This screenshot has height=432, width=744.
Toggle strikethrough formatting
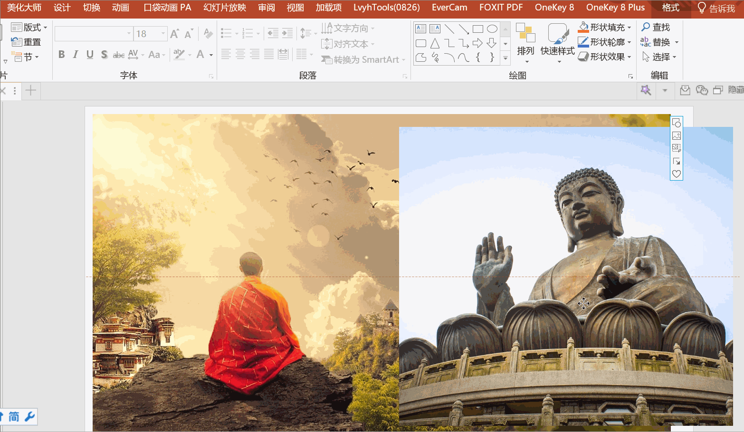pyautogui.click(x=119, y=55)
